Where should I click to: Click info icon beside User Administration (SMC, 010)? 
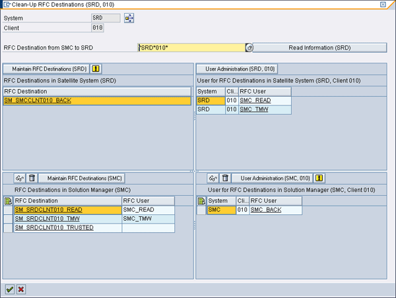pos(319,178)
